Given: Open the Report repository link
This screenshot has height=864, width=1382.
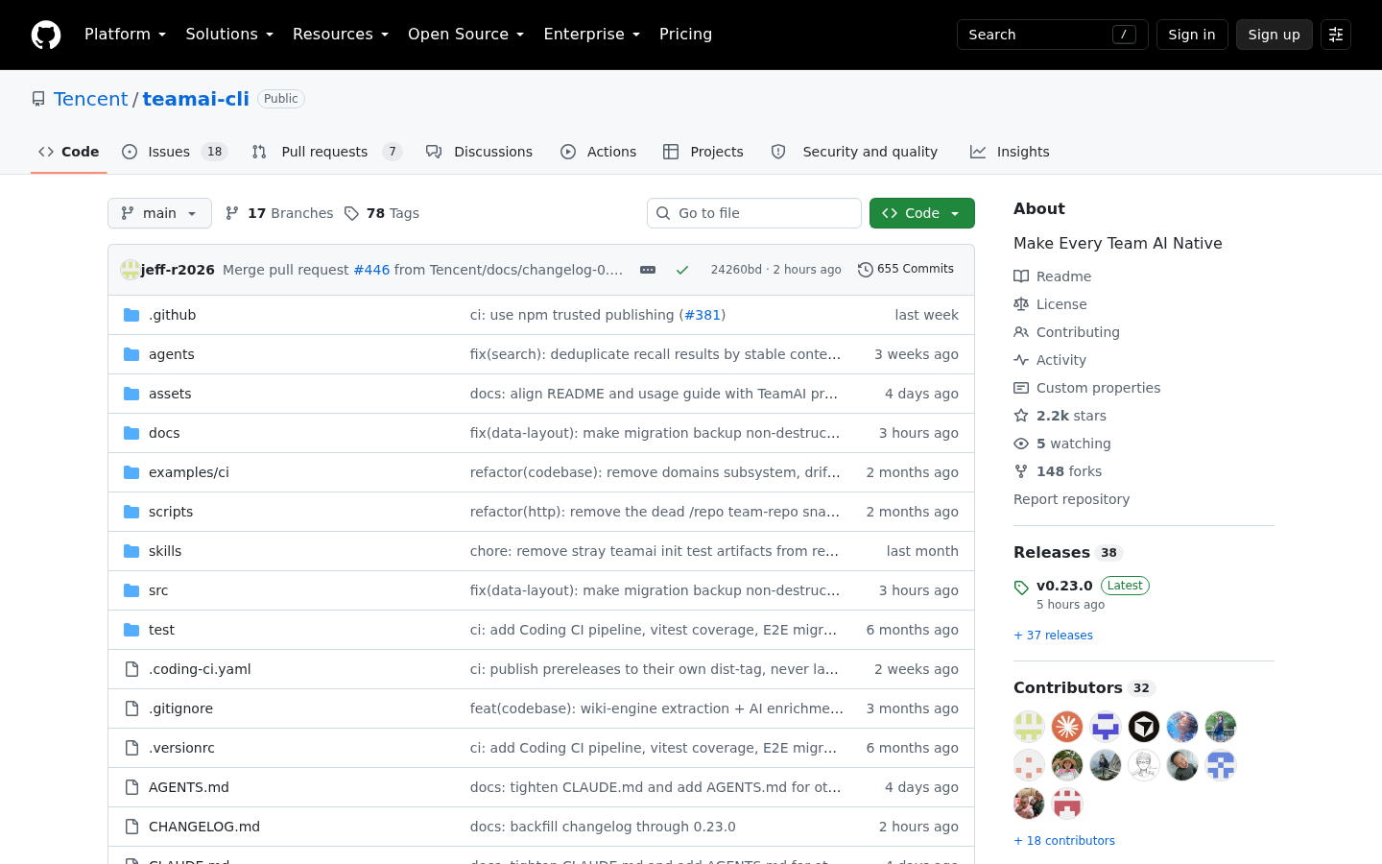Looking at the screenshot, I should point(1071,499).
